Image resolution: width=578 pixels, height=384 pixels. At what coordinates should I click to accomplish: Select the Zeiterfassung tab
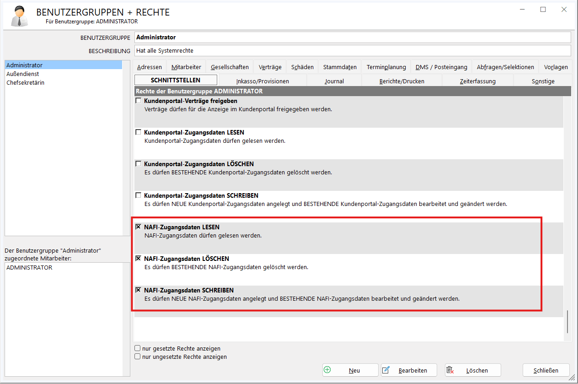pos(477,81)
